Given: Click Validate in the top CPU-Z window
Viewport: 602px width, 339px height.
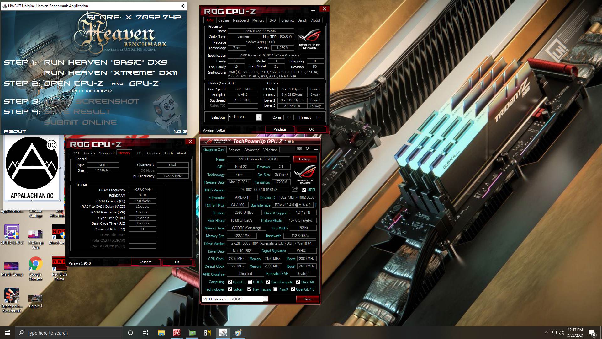Looking at the screenshot, I should (280, 129).
